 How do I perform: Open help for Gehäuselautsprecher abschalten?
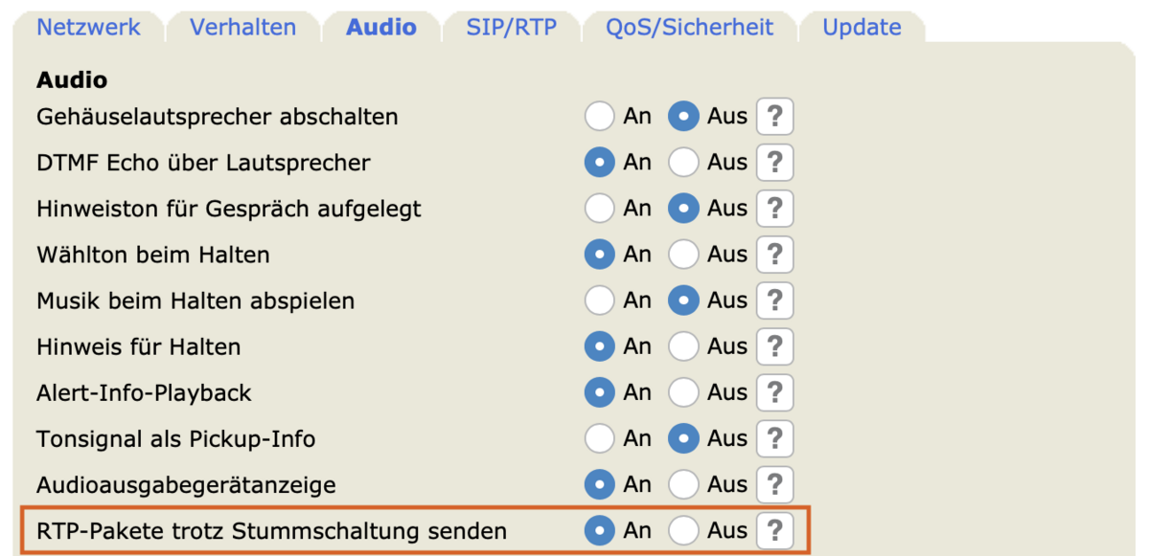pyautogui.click(x=774, y=117)
